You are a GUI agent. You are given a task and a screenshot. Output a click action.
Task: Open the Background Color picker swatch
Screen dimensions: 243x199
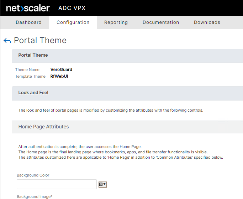click(x=102, y=184)
